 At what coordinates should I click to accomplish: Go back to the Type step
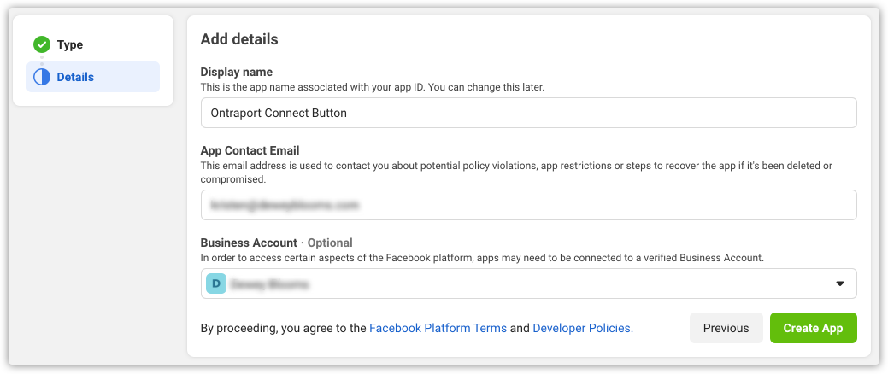[x=69, y=44]
